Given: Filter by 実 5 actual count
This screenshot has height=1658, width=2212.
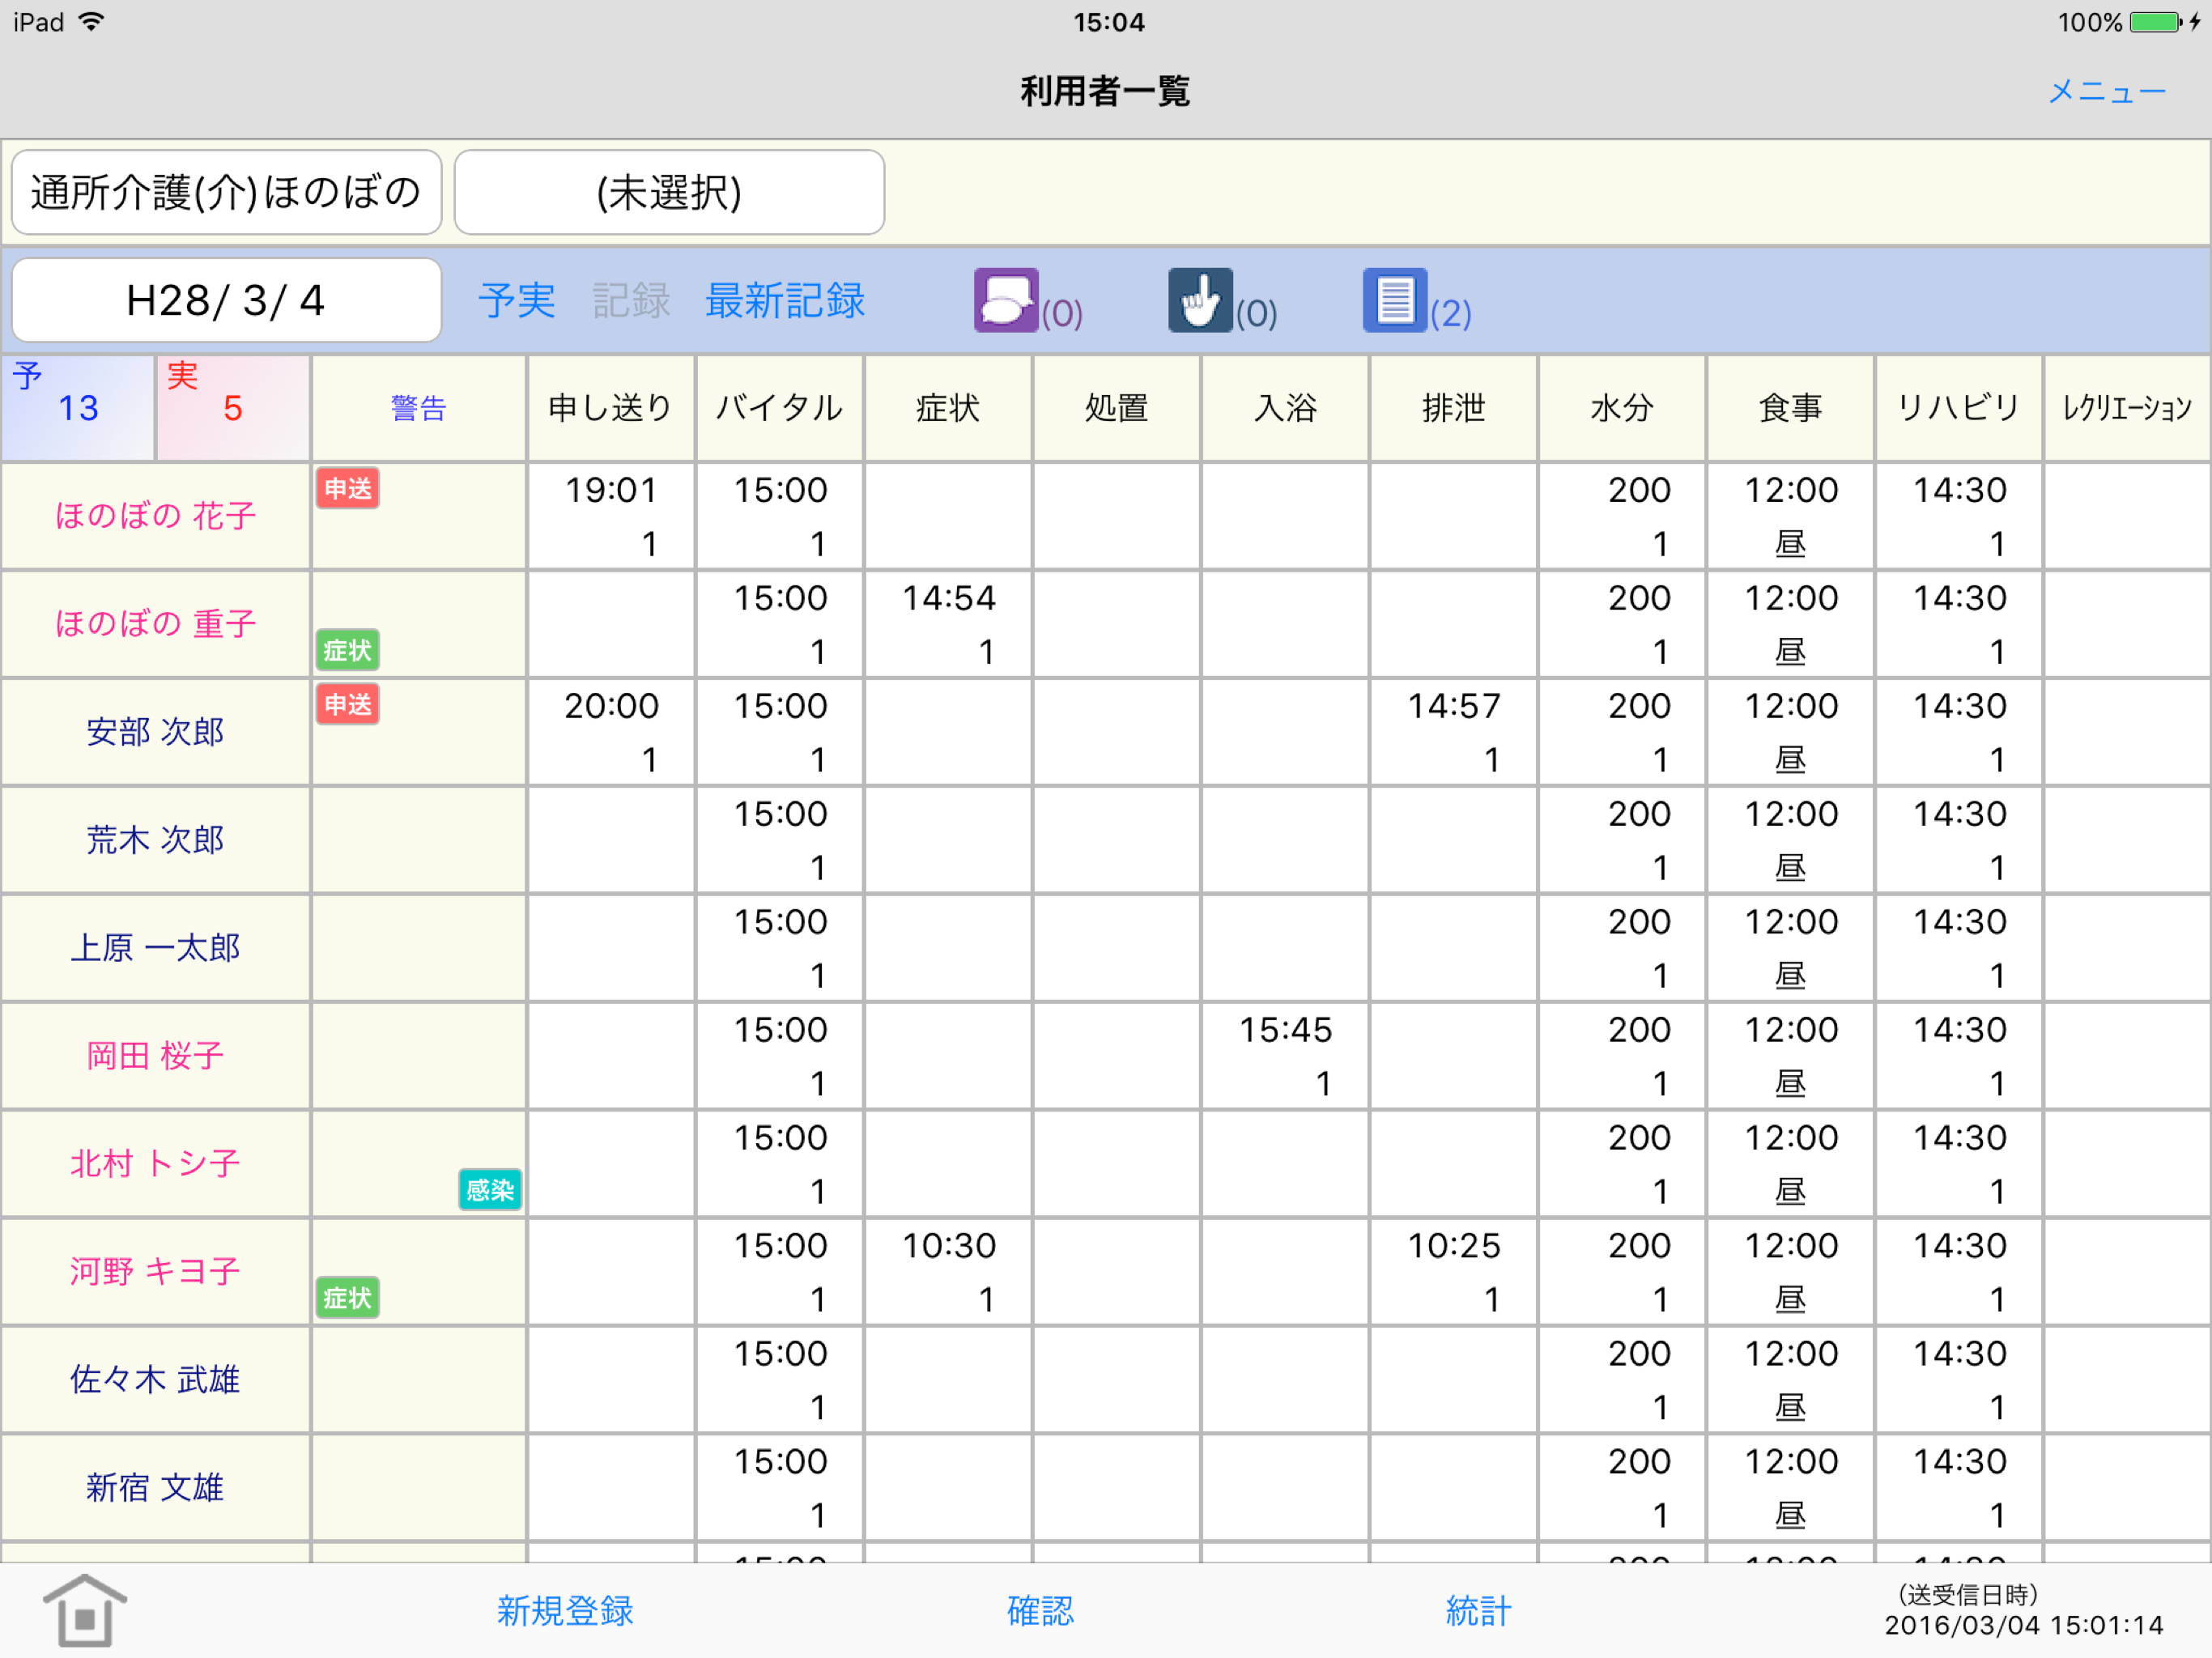Looking at the screenshot, I should pyautogui.click(x=233, y=408).
